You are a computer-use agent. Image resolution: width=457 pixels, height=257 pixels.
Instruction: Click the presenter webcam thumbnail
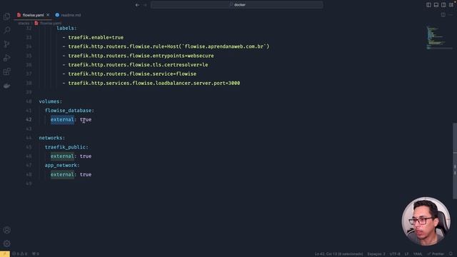tap(426, 221)
